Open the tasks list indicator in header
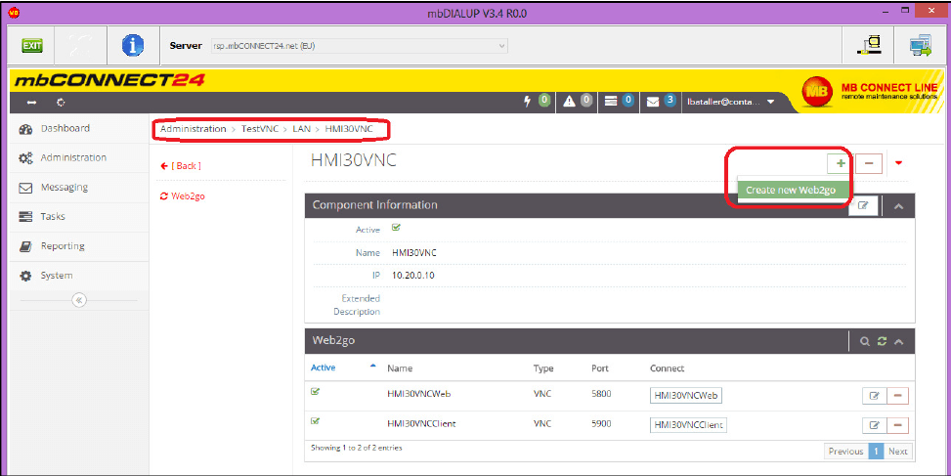Screen dimensions: 951x476 pyautogui.click(x=619, y=102)
